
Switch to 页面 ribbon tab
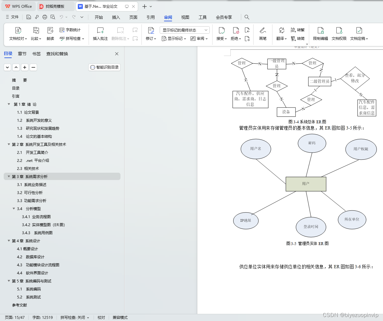point(133,17)
